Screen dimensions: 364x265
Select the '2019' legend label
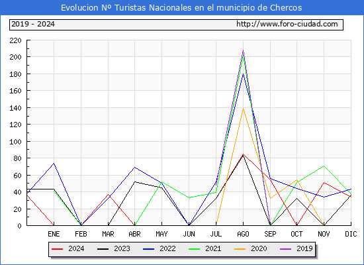[x=304, y=248]
